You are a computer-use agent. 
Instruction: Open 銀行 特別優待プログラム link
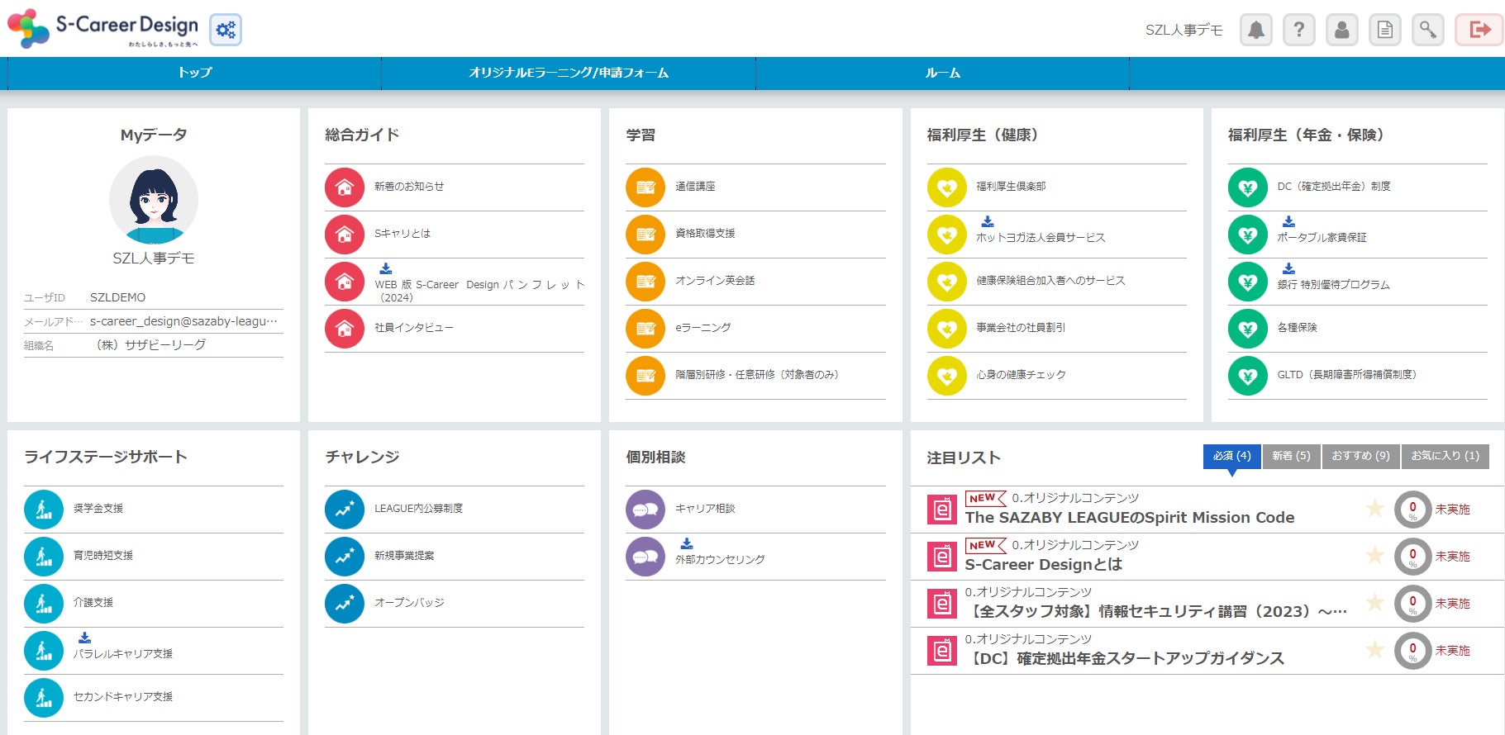pos(1333,285)
